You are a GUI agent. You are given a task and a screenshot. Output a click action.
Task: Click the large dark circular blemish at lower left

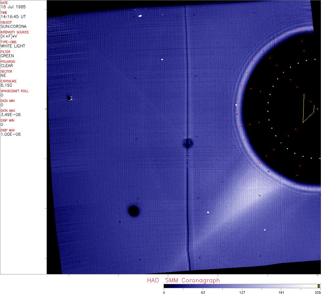(134, 211)
